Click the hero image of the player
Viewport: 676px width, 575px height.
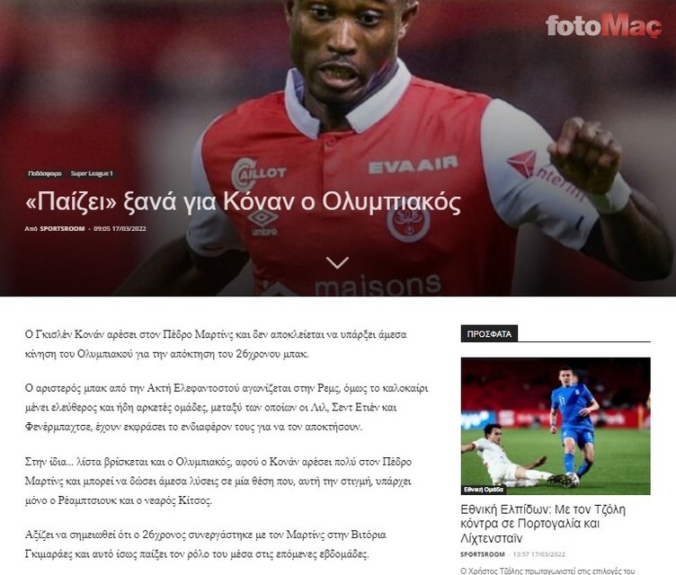click(x=338, y=148)
